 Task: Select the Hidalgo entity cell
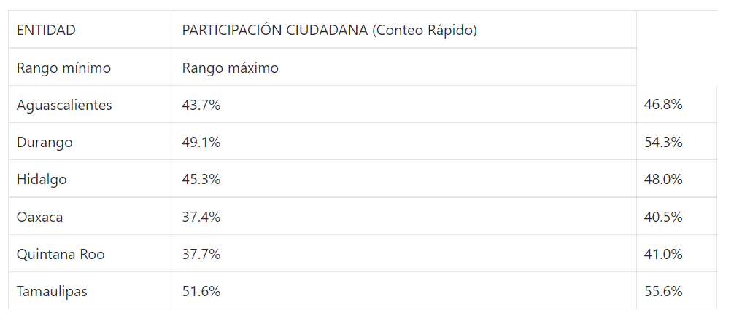pos(42,180)
